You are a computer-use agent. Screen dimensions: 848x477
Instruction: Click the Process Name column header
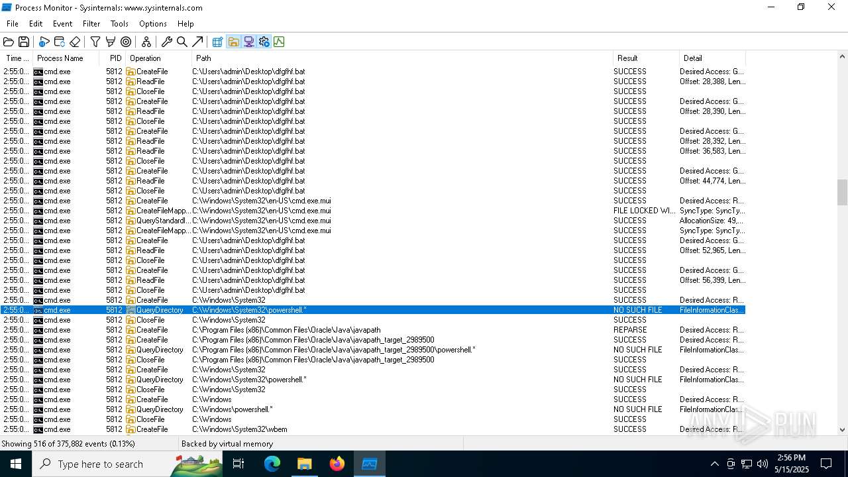[x=66, y=58]
